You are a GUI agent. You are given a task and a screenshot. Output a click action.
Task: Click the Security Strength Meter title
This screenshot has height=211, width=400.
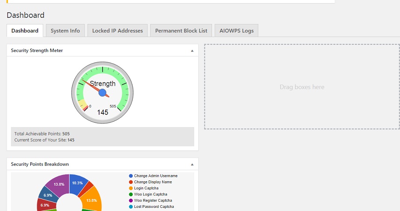coord(37,51)
